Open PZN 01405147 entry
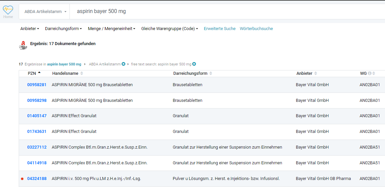Viewport: 385px width, 187px height. coord(37,116)
